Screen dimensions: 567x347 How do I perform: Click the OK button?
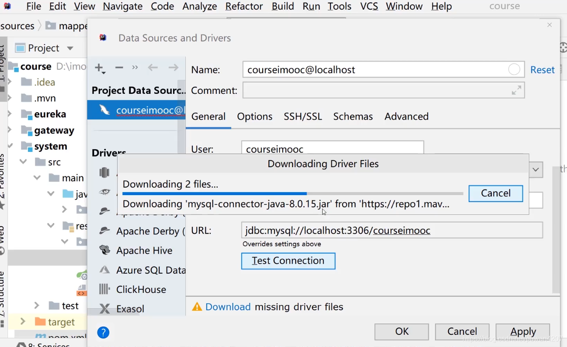[402, 332]
